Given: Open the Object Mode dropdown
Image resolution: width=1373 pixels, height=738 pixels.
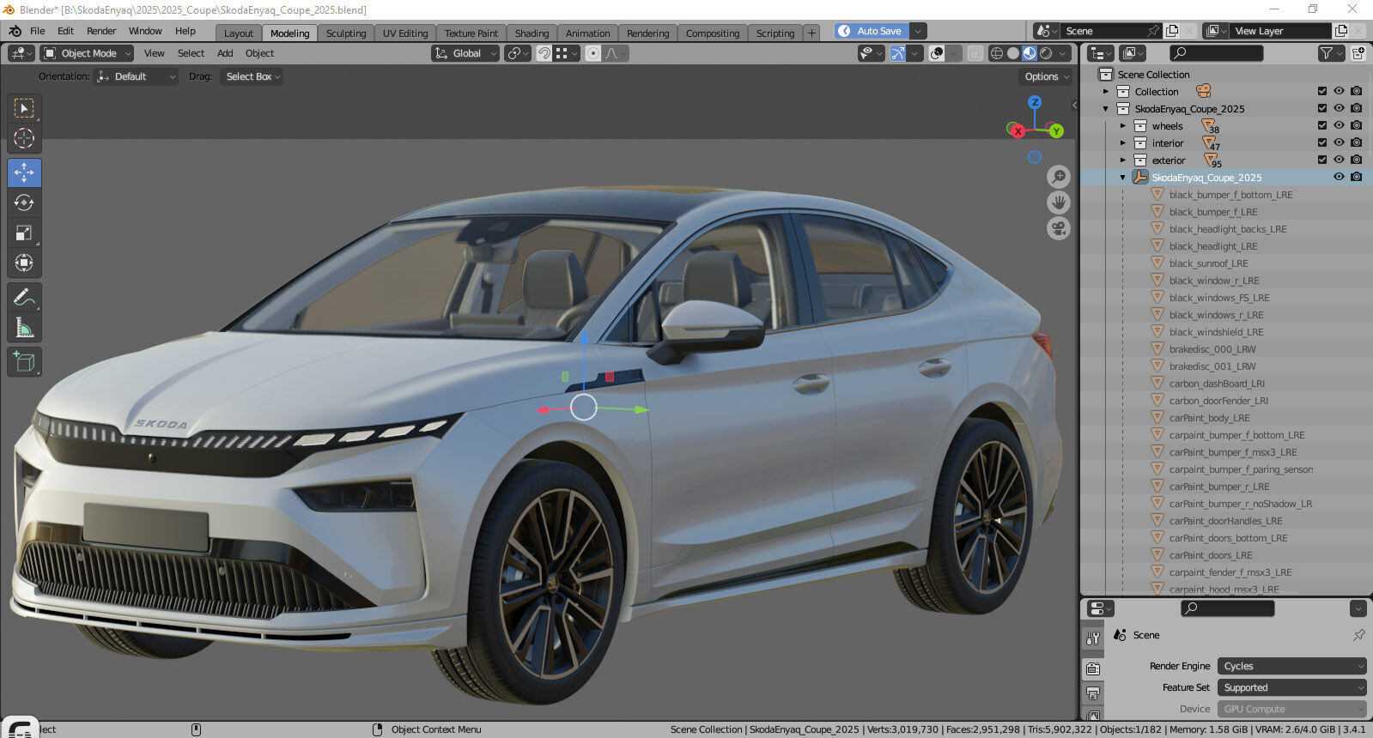Looking at the screenshot, I should point(87,53).
